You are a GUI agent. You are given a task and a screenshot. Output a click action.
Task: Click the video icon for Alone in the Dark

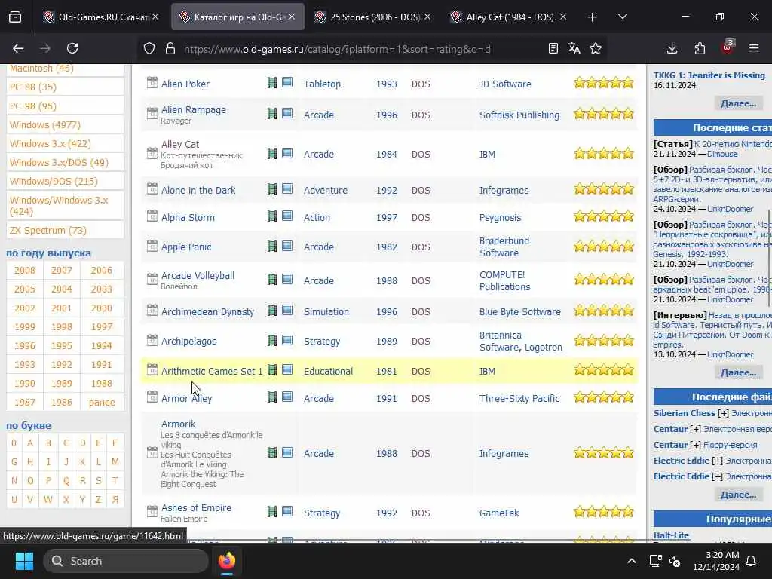(271, 189)
